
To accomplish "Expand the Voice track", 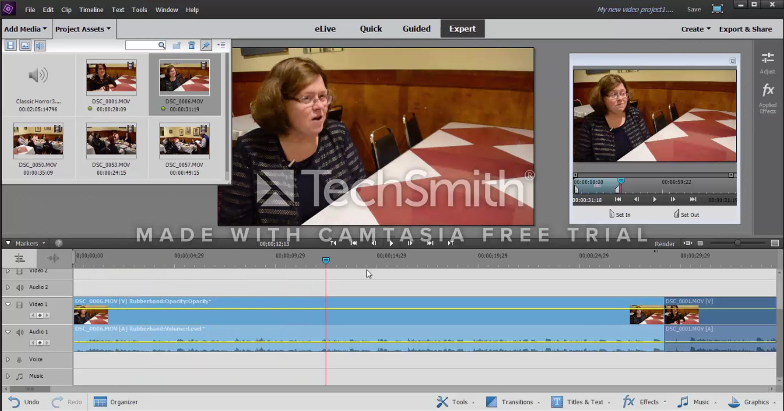I will 8,359.
